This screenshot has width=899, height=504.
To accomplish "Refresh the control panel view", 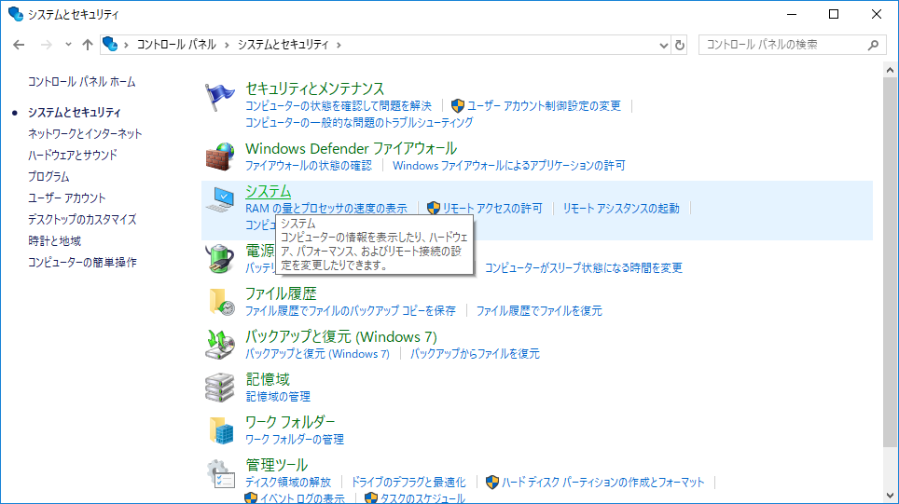I will point(680,45).
